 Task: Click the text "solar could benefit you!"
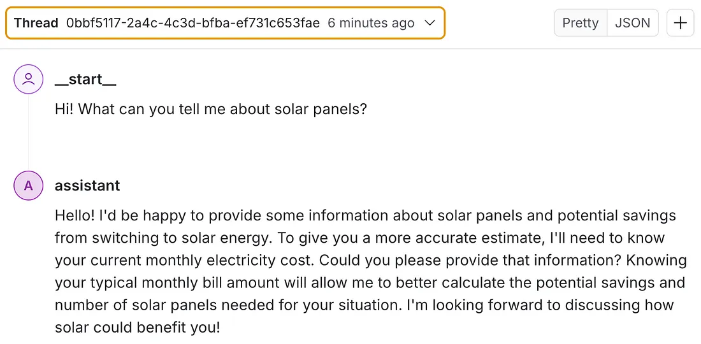pyautogui.click(x=138, y=328)
